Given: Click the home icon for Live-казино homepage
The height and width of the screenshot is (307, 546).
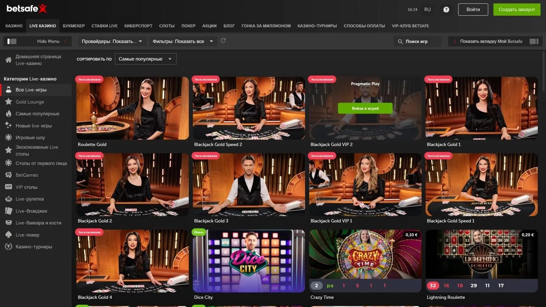Looking at the screenshot, I should [x=9, y=60].
